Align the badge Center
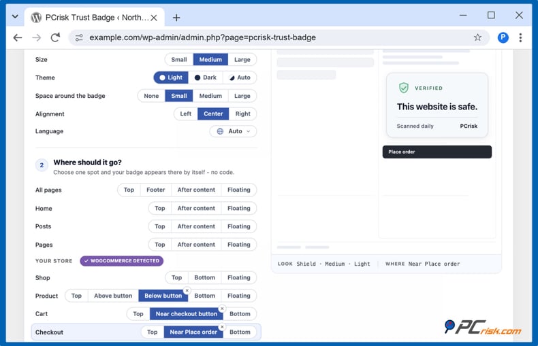The height and width of the screenshot is (346, 538). [x=213, y=114]
